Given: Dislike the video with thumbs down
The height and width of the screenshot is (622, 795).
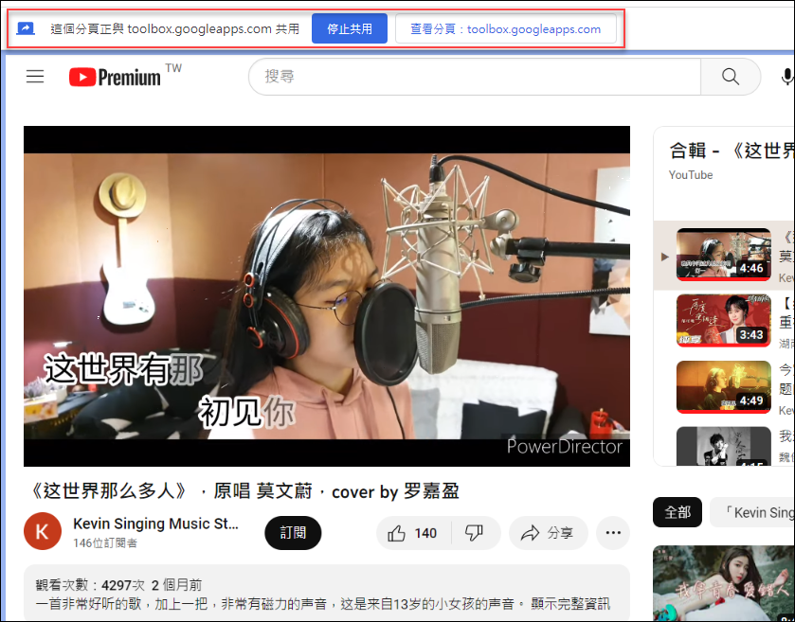Looking at the screenshot, I should [475, 533].
